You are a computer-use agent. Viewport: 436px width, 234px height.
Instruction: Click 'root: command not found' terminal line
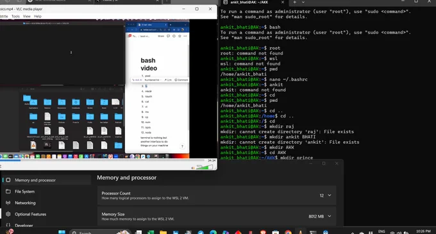tap(251, 53)
